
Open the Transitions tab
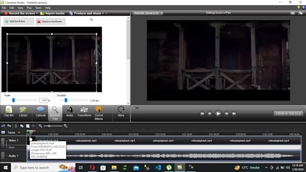click(x=84, y=112)
